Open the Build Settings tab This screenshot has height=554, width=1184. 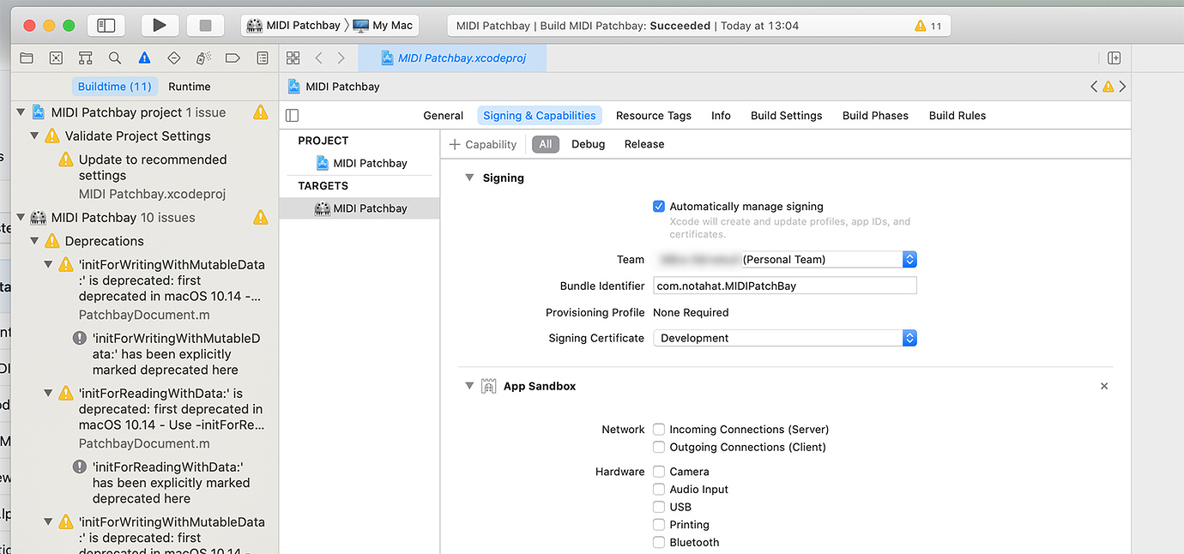tap(787, 116)
